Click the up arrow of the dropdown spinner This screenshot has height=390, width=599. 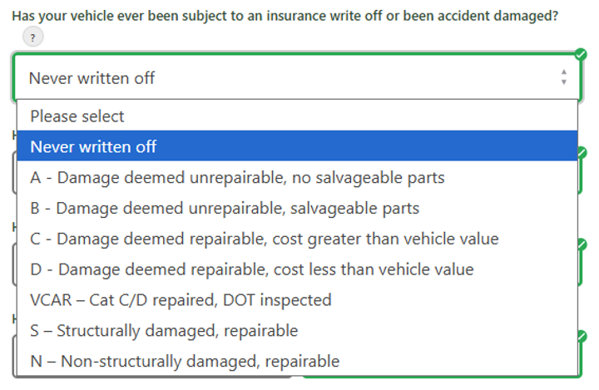564,72
